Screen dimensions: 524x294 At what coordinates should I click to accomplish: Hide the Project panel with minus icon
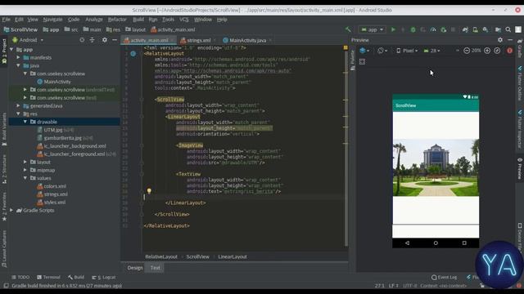115,40
